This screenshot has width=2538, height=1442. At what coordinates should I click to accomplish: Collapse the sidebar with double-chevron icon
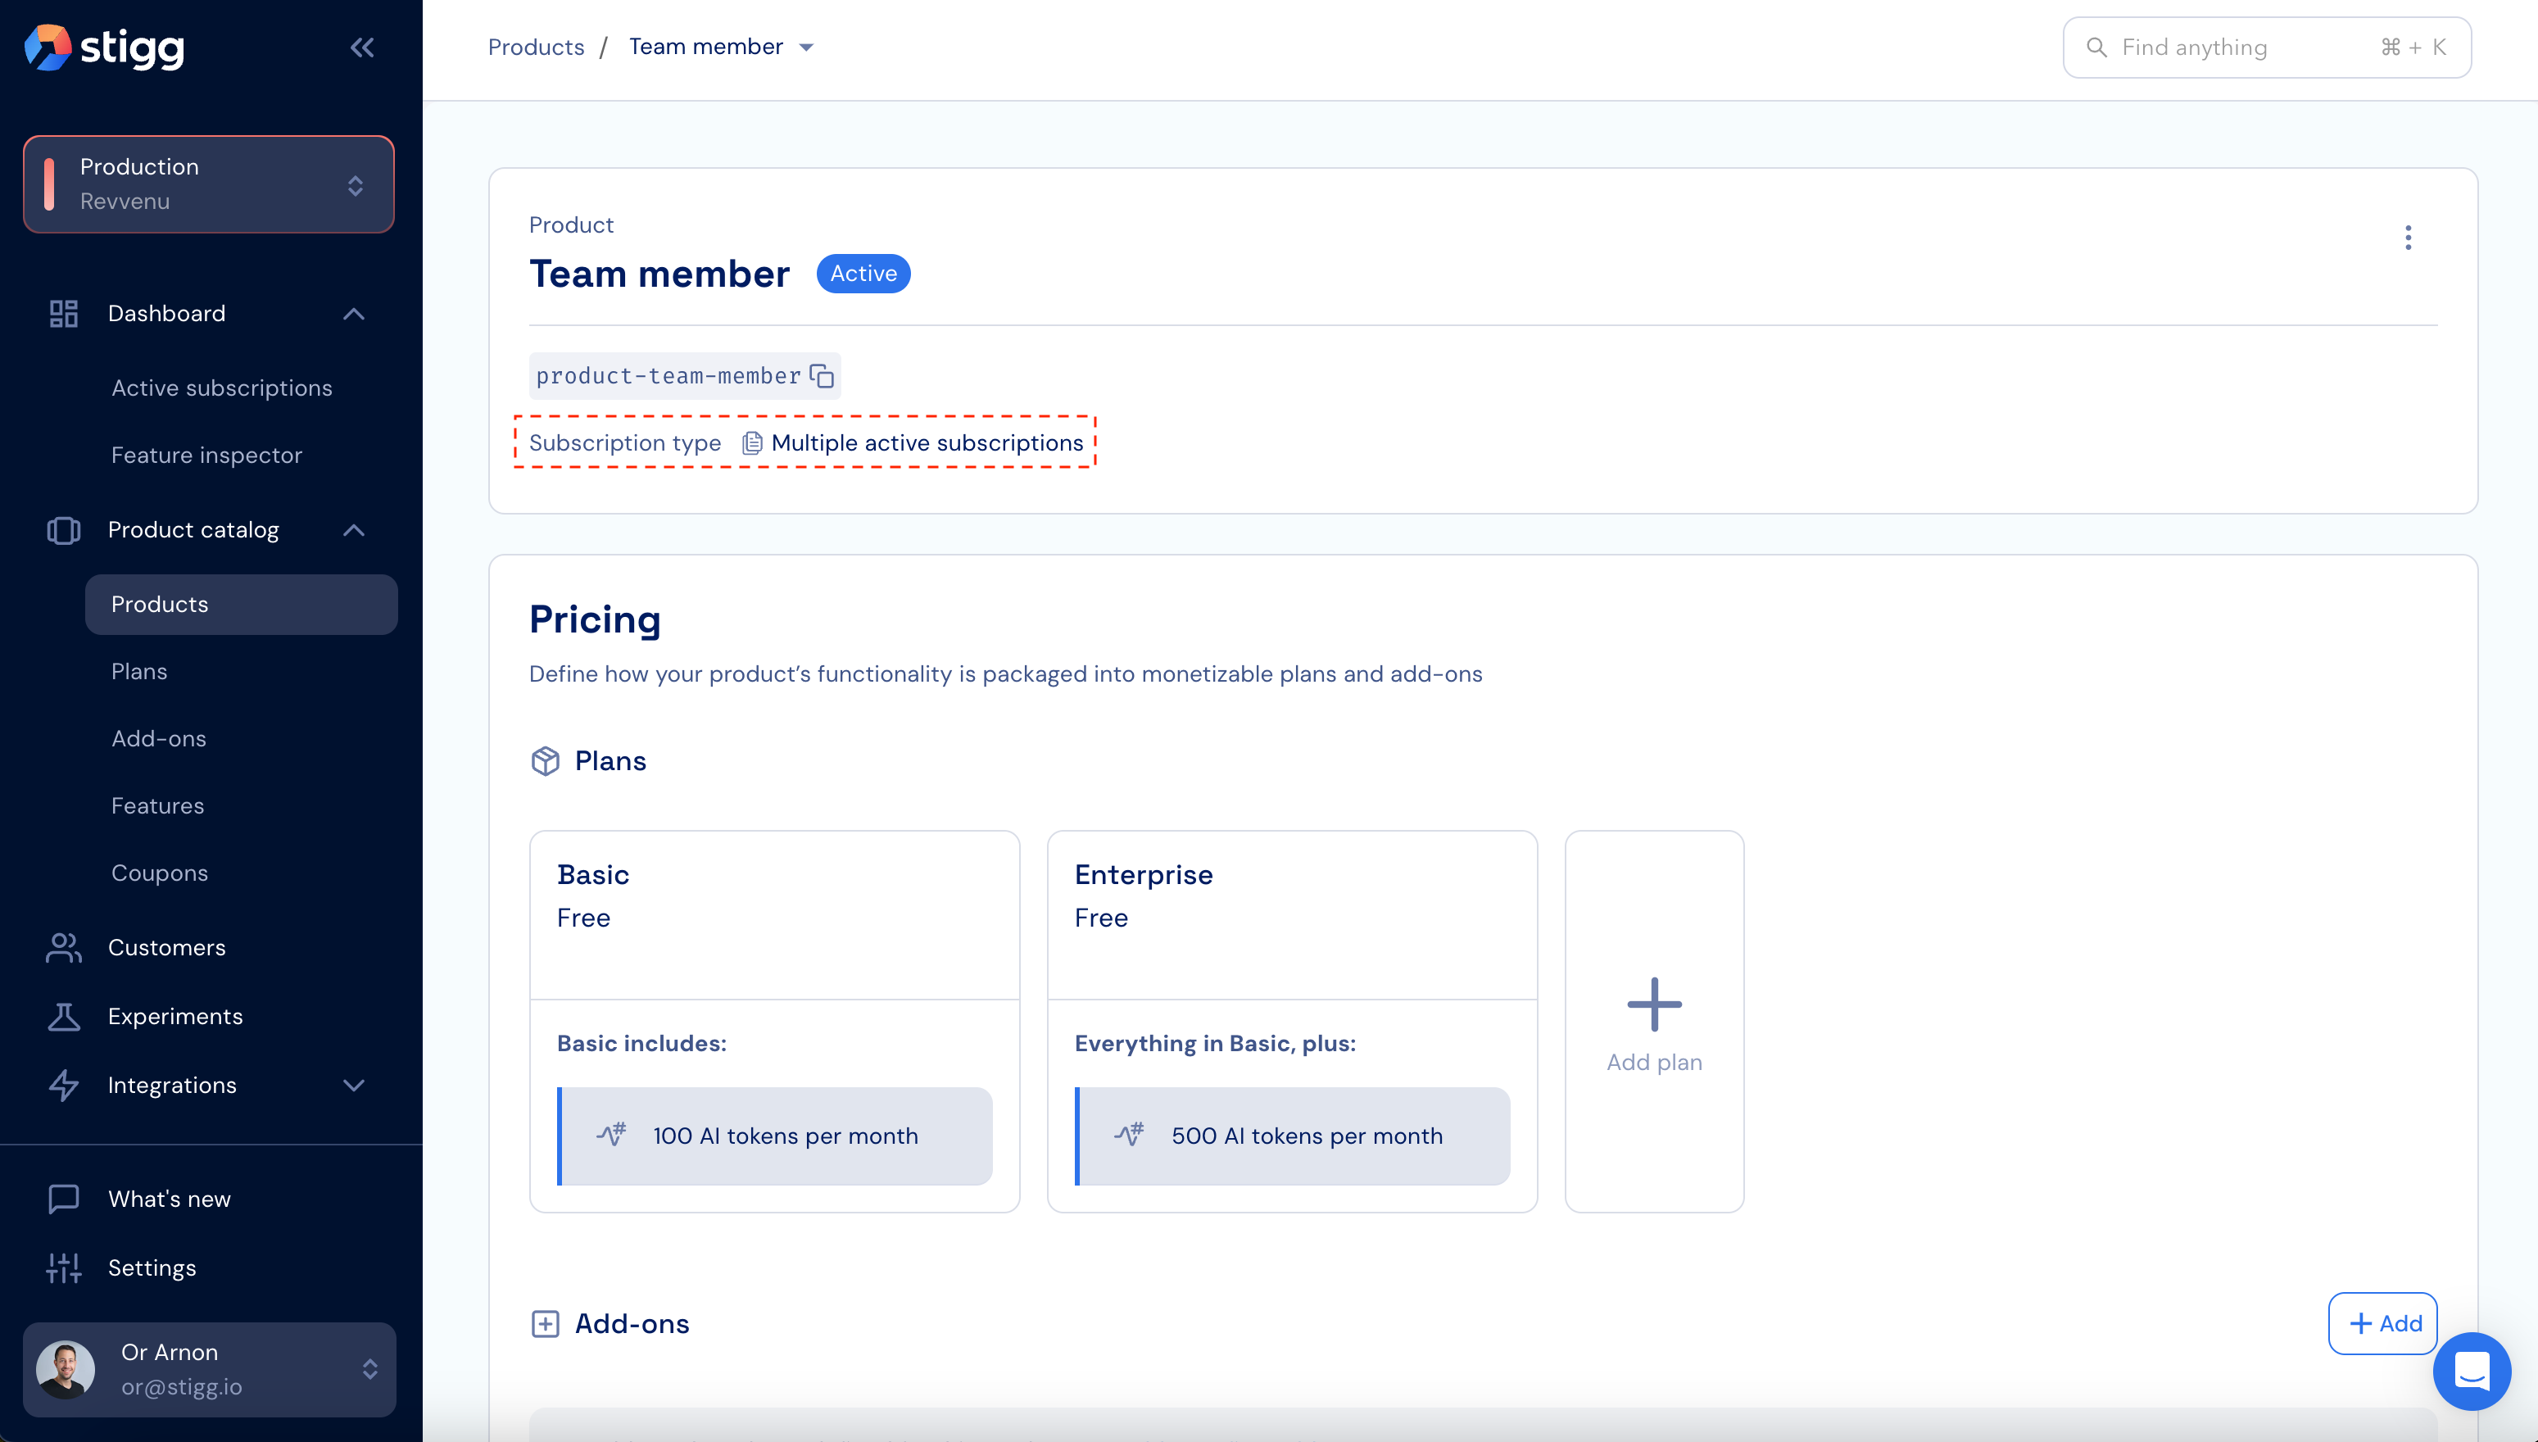click(x=362, y=48)
